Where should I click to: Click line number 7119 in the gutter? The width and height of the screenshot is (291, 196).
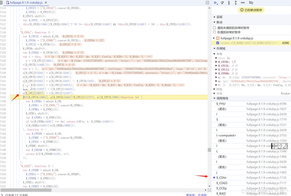pyautogui.click(x=3, y=32)
